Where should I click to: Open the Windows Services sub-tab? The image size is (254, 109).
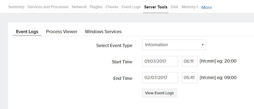point(103,32)
